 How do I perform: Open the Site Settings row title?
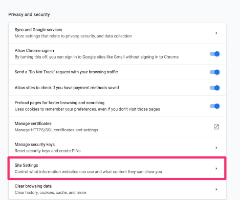26,165
